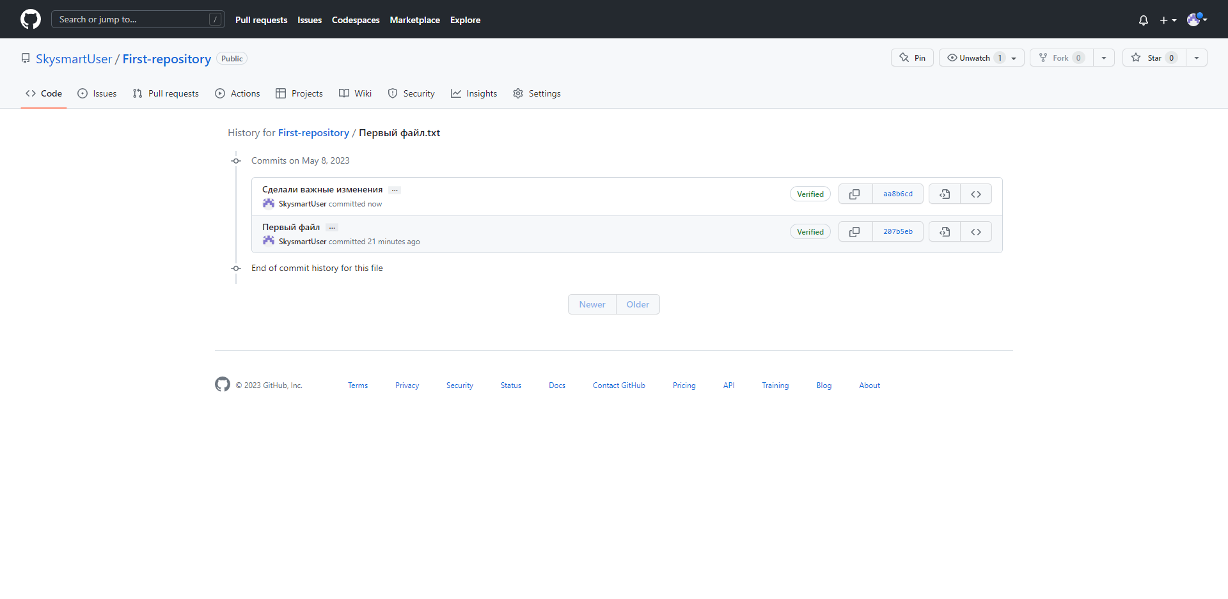Open the Actions tab
The image size is (1228, 599).
pyautogui.click(x=237, y=93)
